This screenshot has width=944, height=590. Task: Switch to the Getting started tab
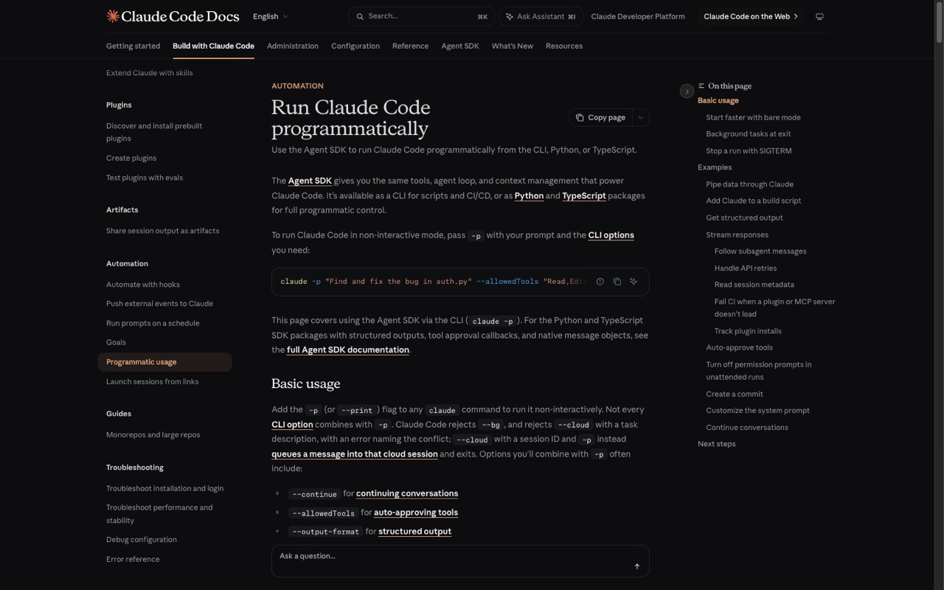tap(133, 46)
